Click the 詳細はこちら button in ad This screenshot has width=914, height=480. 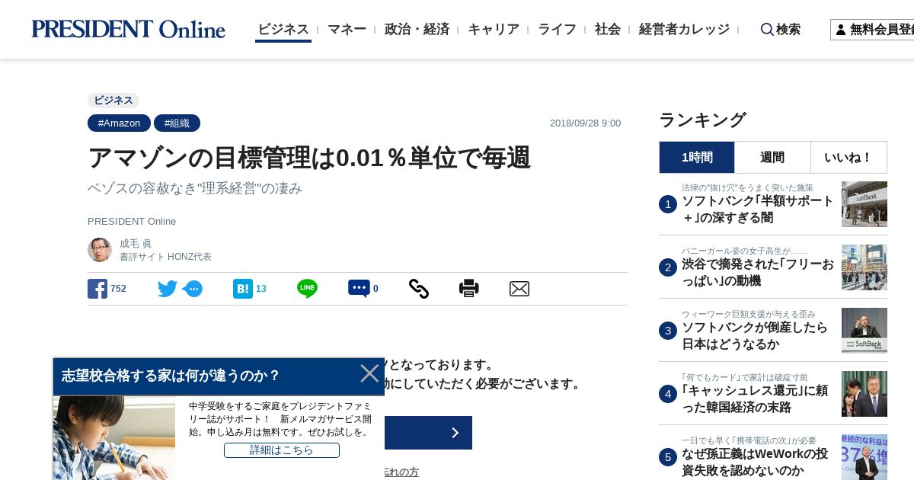(x=282, y=450)
